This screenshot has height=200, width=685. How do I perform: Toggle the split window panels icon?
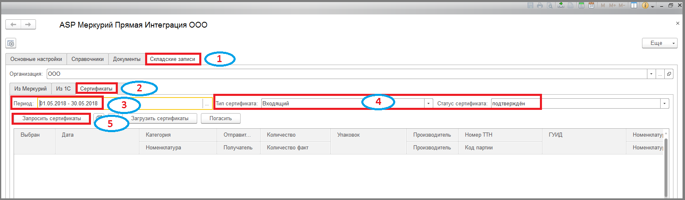(634, 5)
